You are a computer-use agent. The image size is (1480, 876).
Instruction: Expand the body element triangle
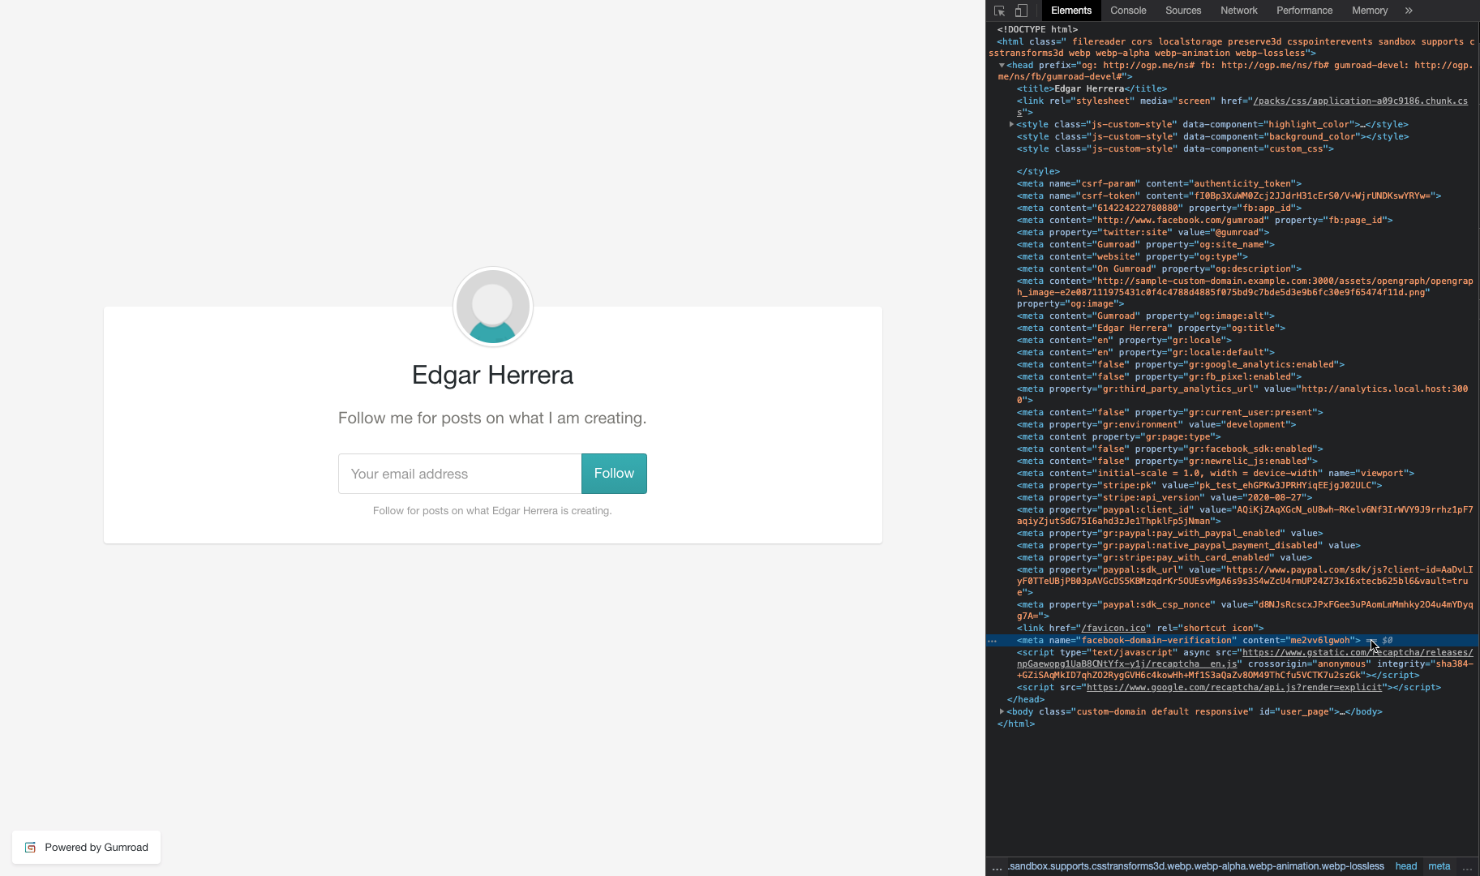coord(1002,711)
